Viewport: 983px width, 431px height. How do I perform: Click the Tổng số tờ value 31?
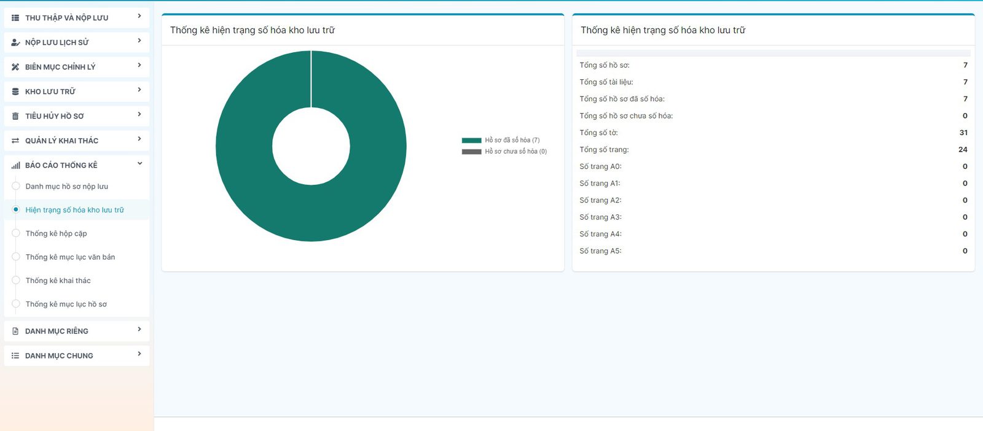pos(963,133)
